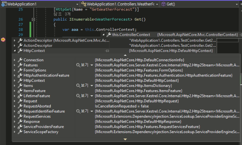This screenshot has width=242, height=145.
Task: Click the breakpoint current-statement arrow icon
Action: tap(3, 40)
